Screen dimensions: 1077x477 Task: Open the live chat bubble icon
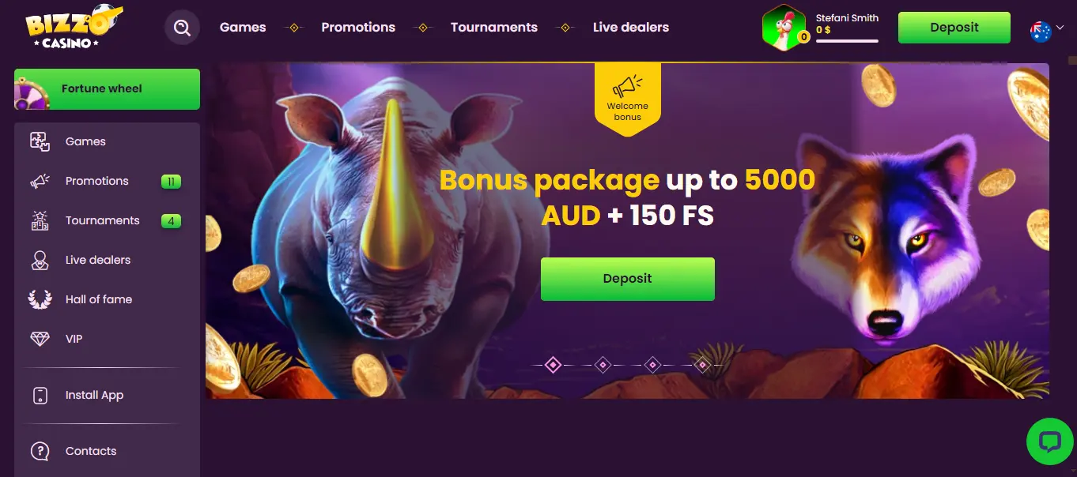[1049, 441]
